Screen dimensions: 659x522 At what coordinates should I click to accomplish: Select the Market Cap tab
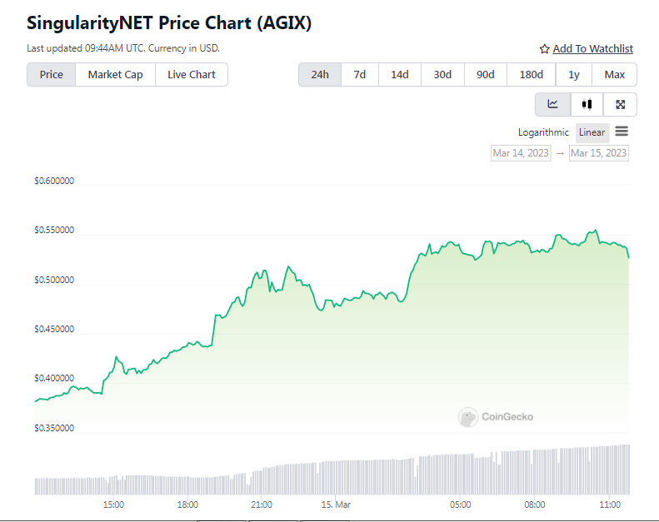click(x=115, y=75)
